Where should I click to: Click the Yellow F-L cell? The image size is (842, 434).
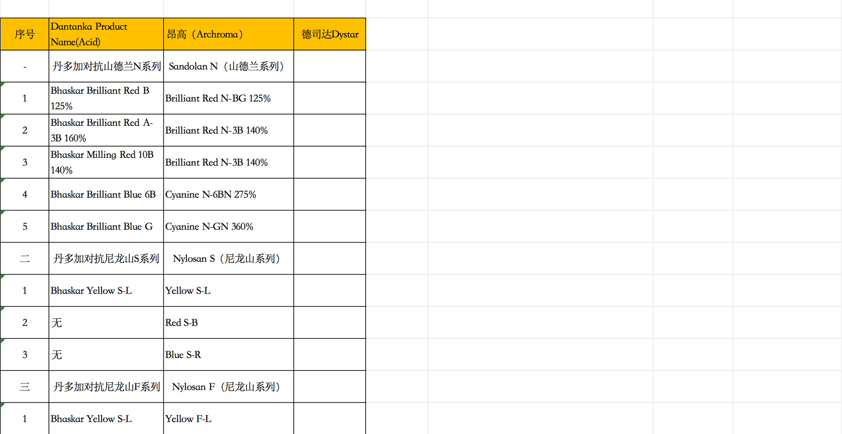pos(228,419)
